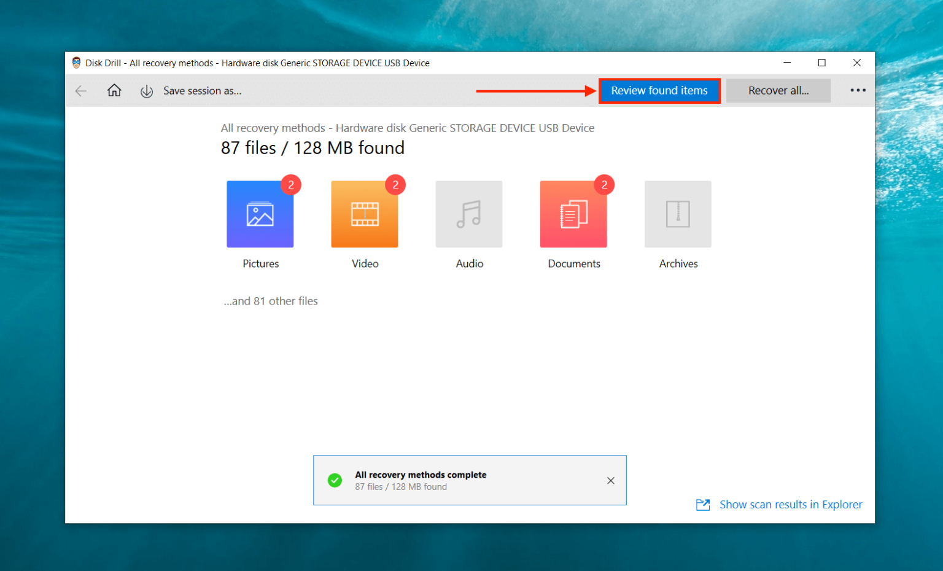This screenshot has height=571, width=943.
Task: Click Review found items
Action: click(x=659, y=90)
